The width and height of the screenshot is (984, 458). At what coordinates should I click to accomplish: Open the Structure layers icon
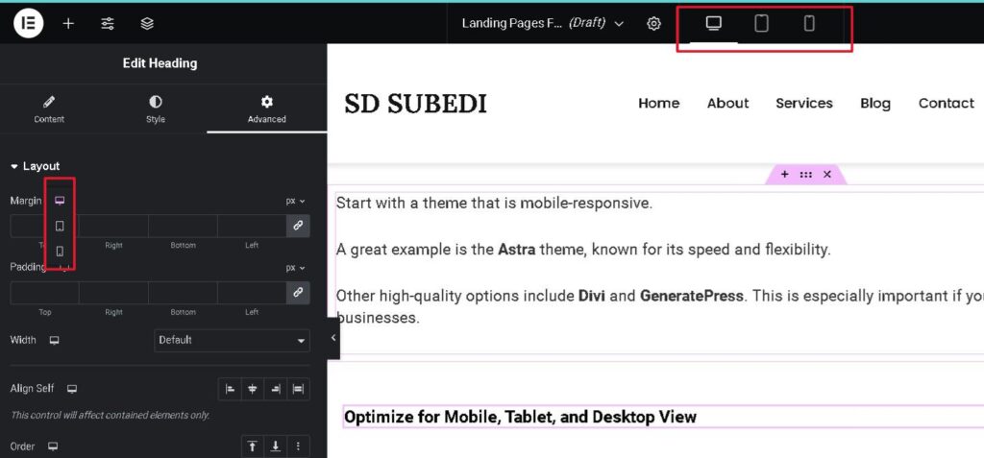147,24
